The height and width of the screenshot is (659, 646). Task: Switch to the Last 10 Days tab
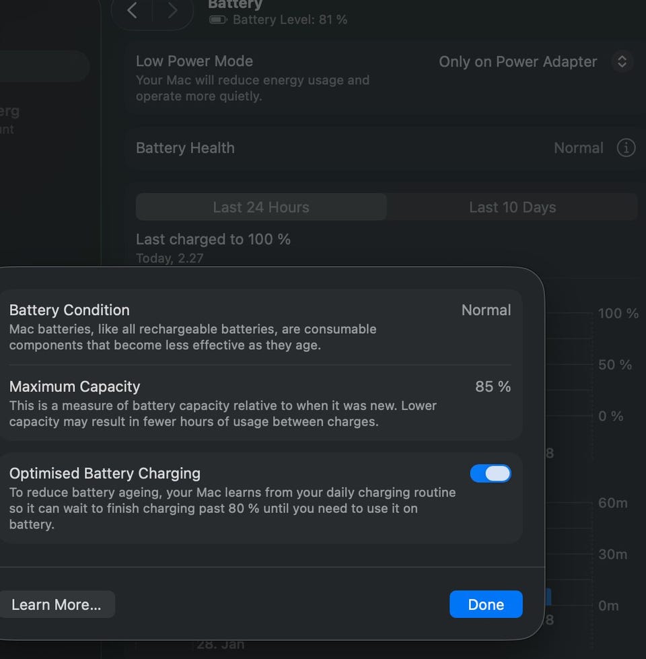pos(512,207)
